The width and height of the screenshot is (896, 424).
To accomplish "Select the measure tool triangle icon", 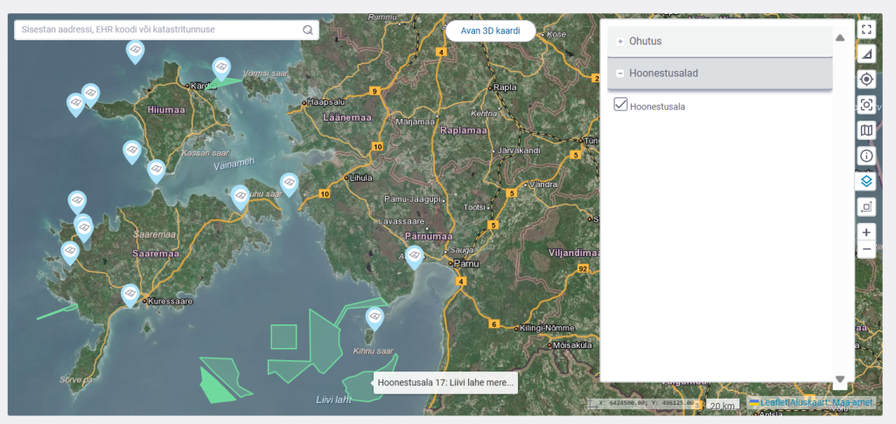I will click(866, 53).
